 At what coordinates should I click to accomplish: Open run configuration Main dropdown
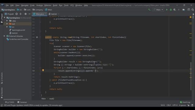pyautogui.click(x=158, y=9)
